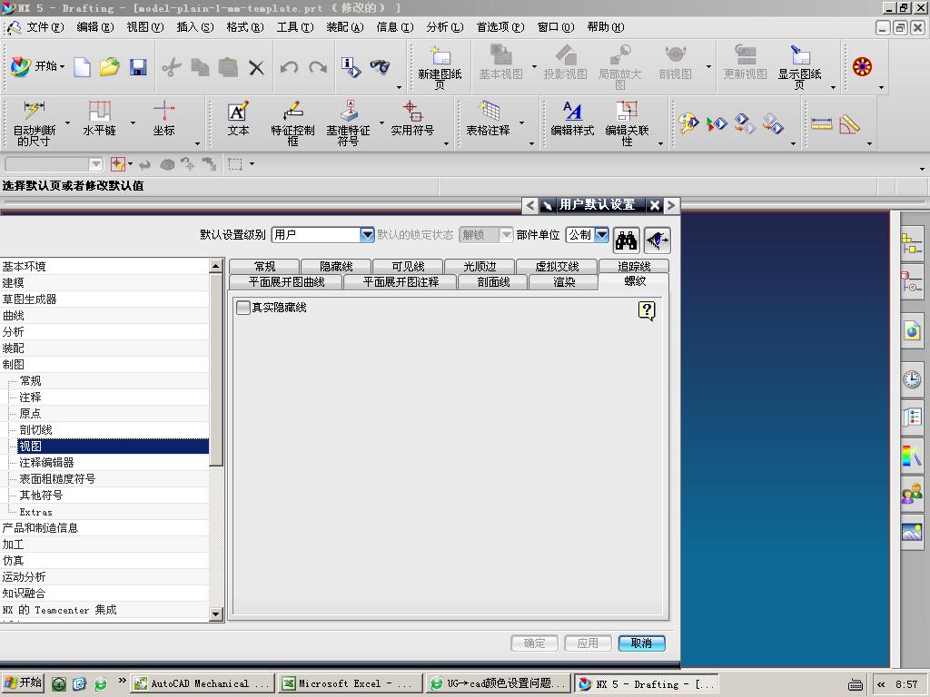Click 表格注释 tabular note tool
Viewport: 930px width, 697px height.
coord(488,119)
